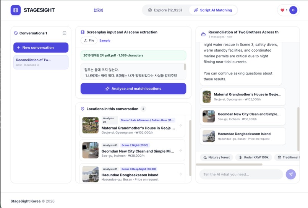This screenshot has width=308, height=208.
Task: Open the G user avatar menu
Action: click(x=293, y=10)
